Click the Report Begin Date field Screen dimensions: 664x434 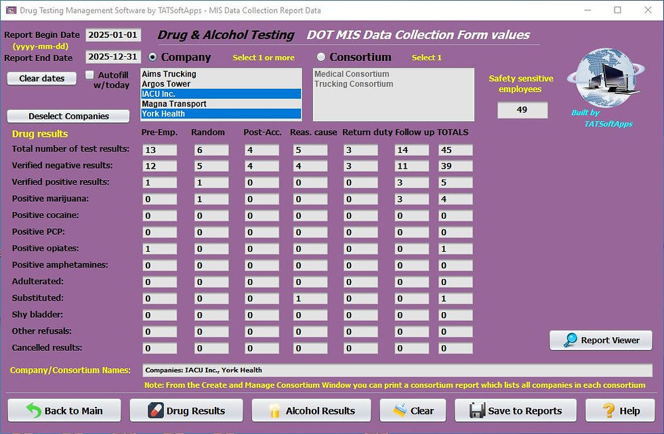pyautogui.click(x=112, y=35)
